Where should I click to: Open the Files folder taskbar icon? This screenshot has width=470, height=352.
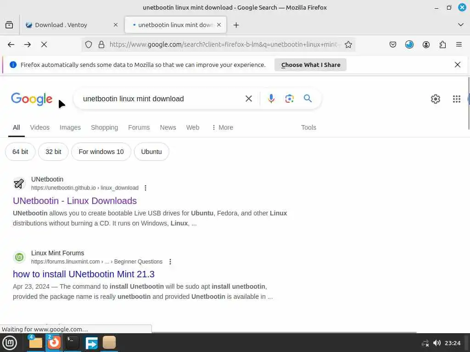[x=35, y=342]
